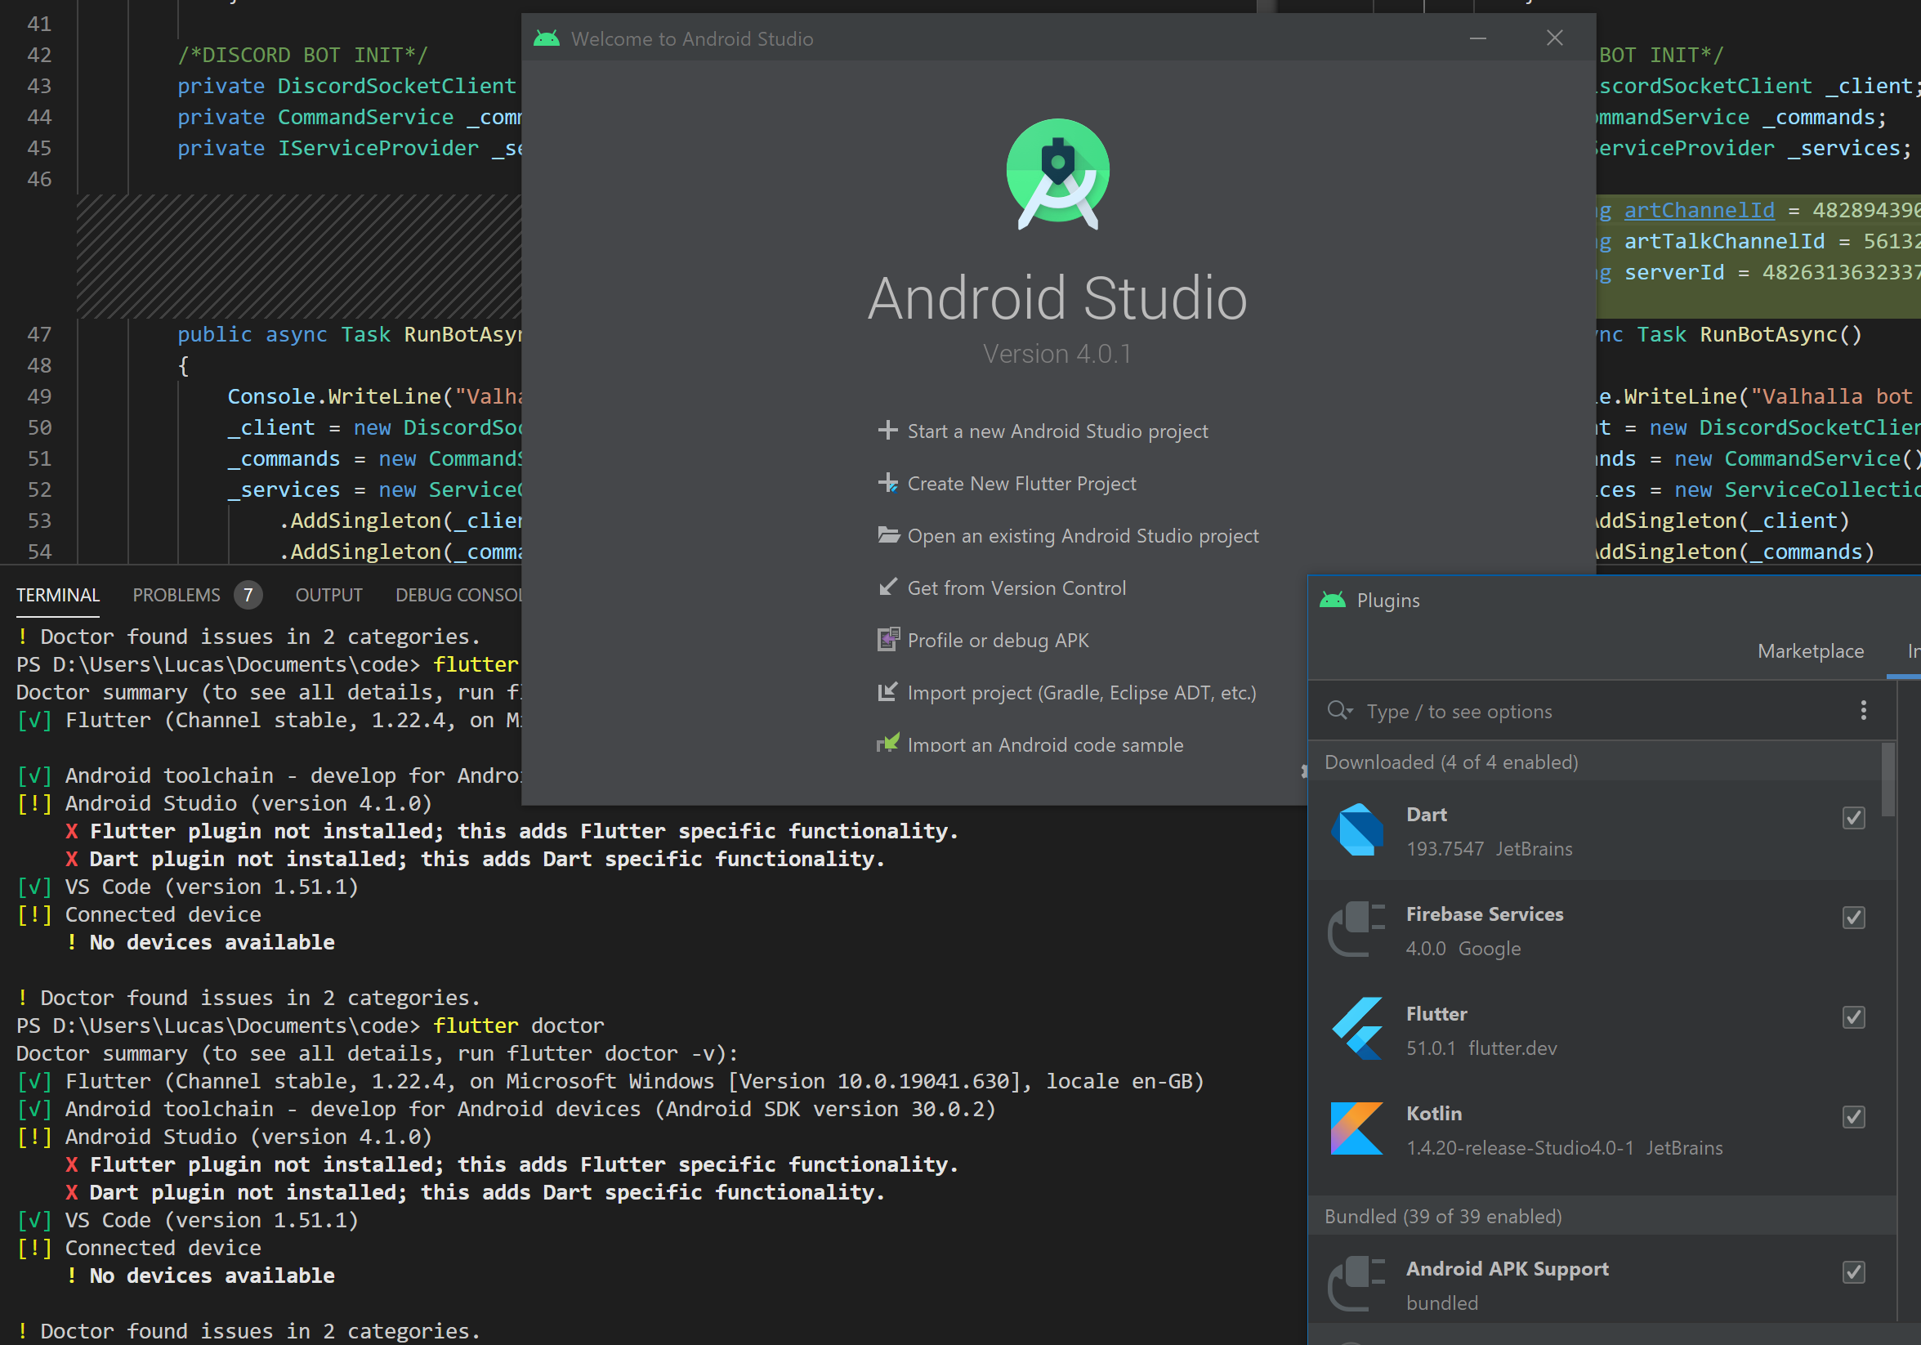Switch to Marketplace tab in Plugins
Viewport: 1921px width, 1345px height.
(1811, 651)
